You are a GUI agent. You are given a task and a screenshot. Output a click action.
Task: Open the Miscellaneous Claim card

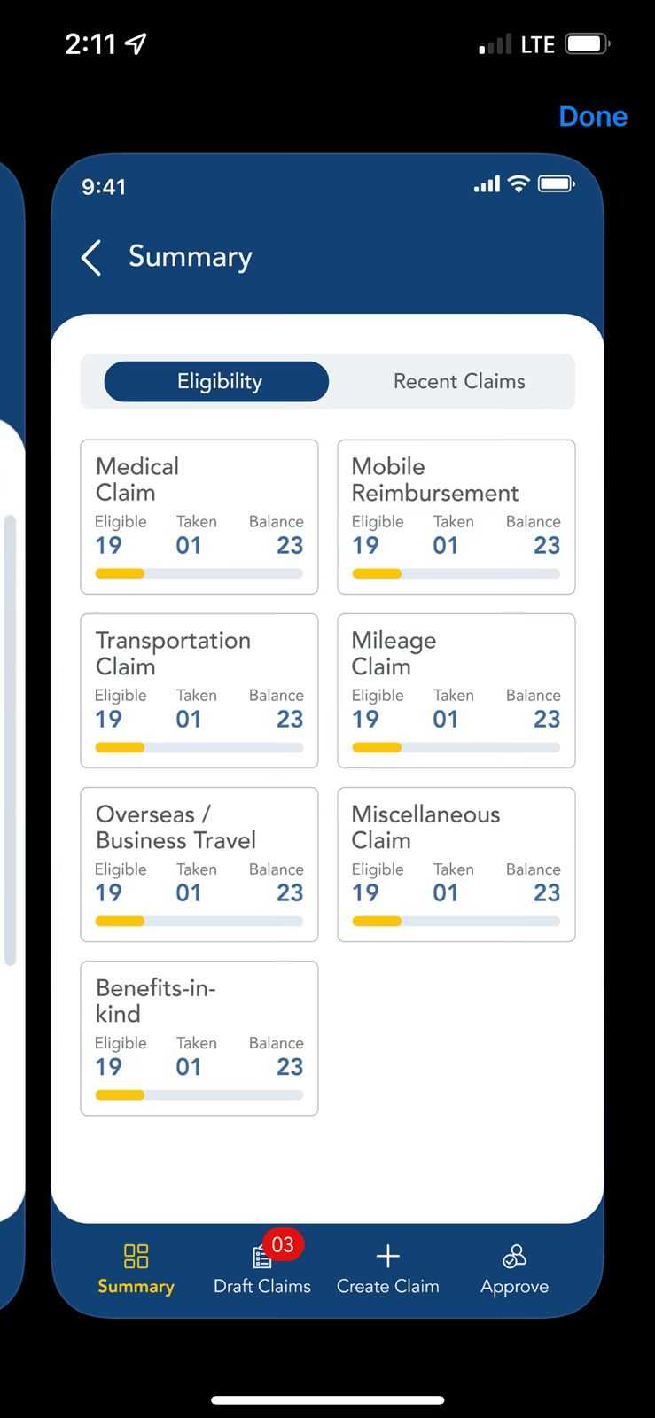(x=456, y=863)
